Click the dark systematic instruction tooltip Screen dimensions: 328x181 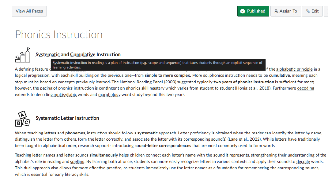pos(157,65)
